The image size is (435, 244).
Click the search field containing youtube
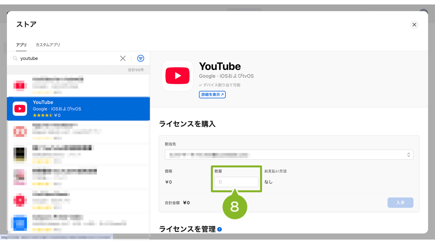68,58
